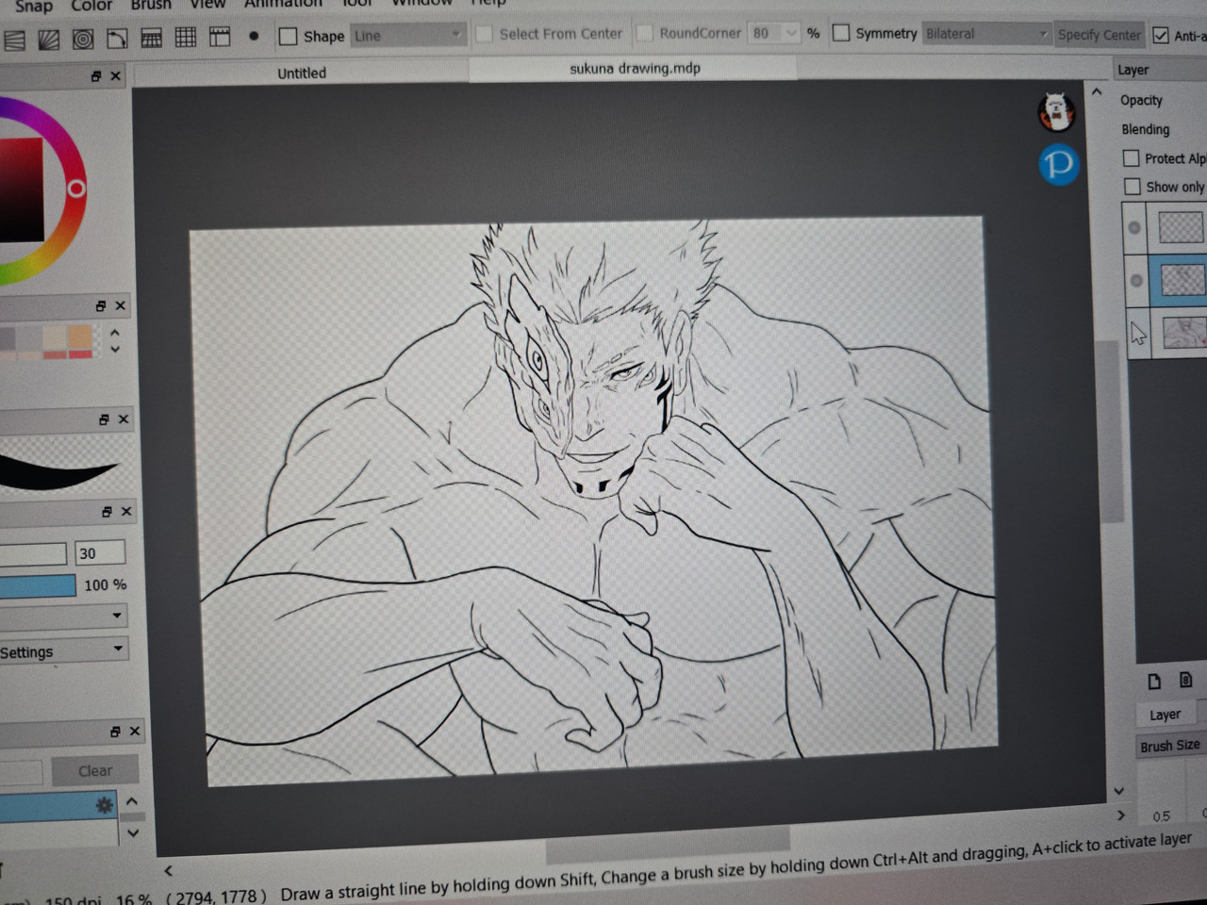Click inside the red color square
The width and height of the screenshot is (1207, 905).
tap(21, 189)
